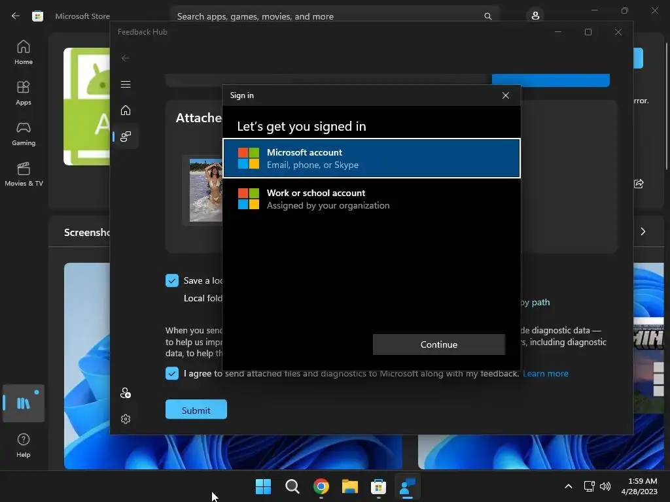This screenshot has height=502, width=670.
Task: Uncheck the Save a local copy checkbox
Action: [172, 280]
